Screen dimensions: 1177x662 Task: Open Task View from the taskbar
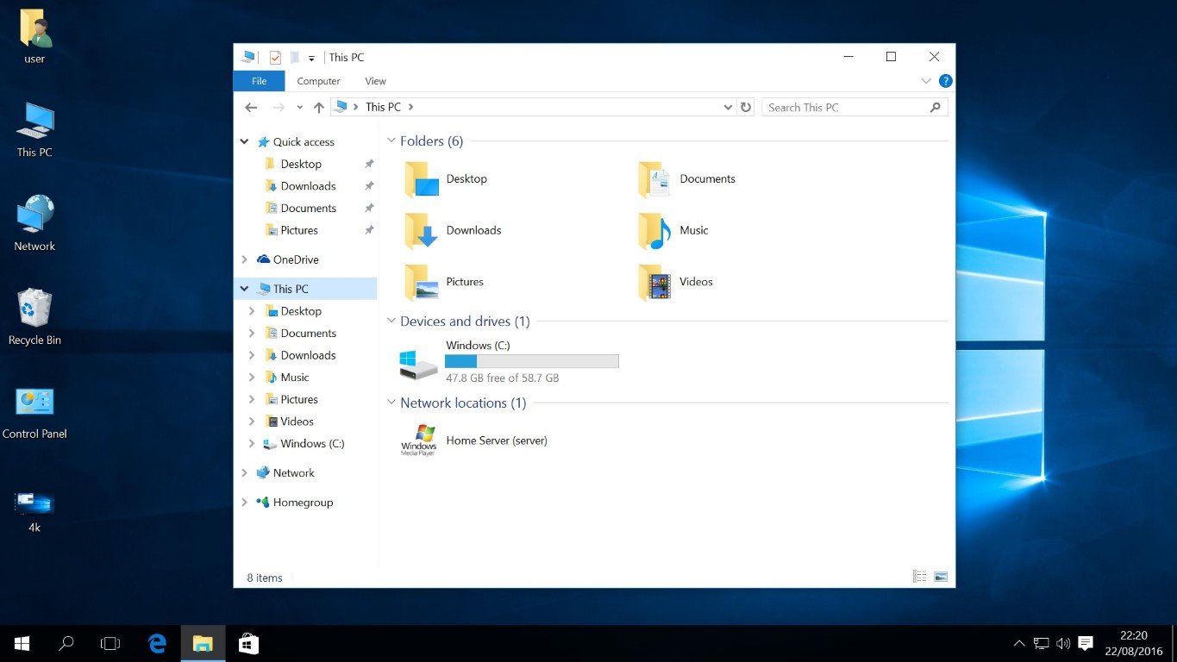click(x=110, y=643)
